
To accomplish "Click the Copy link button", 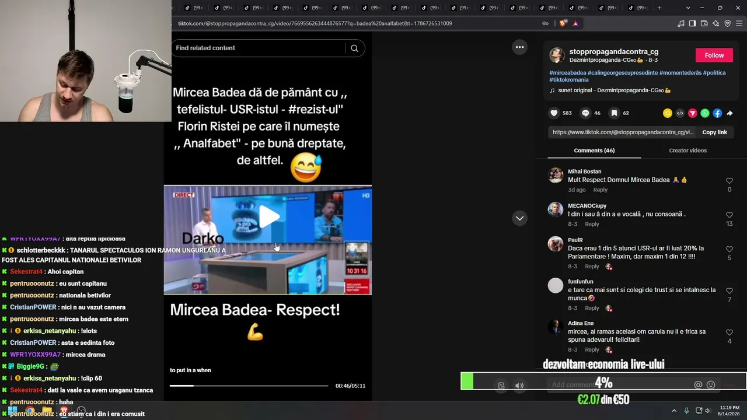I will click(714, 132).
